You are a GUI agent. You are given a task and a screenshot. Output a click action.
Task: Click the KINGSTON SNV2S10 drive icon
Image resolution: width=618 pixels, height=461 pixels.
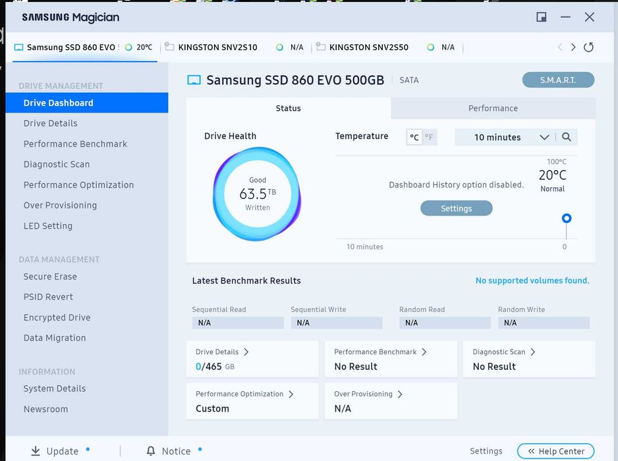[x=169, y=47]
